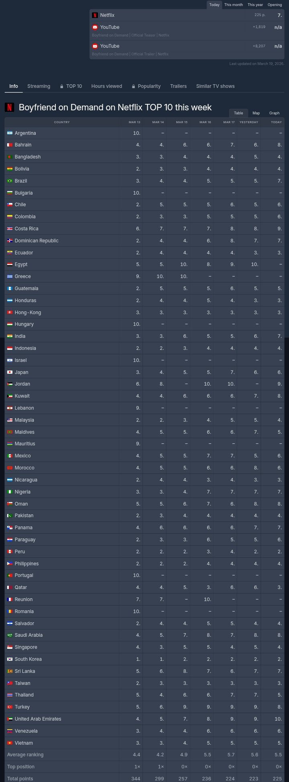Open the Hours viewed tab
Screen dimensions: 289x782
click(107, 86)
